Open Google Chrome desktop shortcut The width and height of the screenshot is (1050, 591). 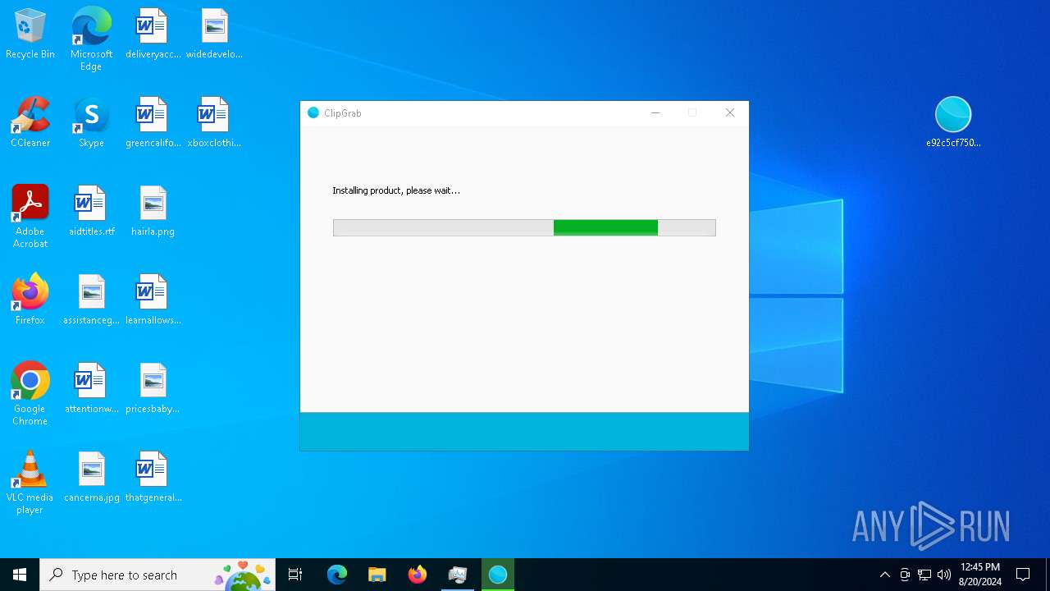pyautogui.click(x=30, y=394)
